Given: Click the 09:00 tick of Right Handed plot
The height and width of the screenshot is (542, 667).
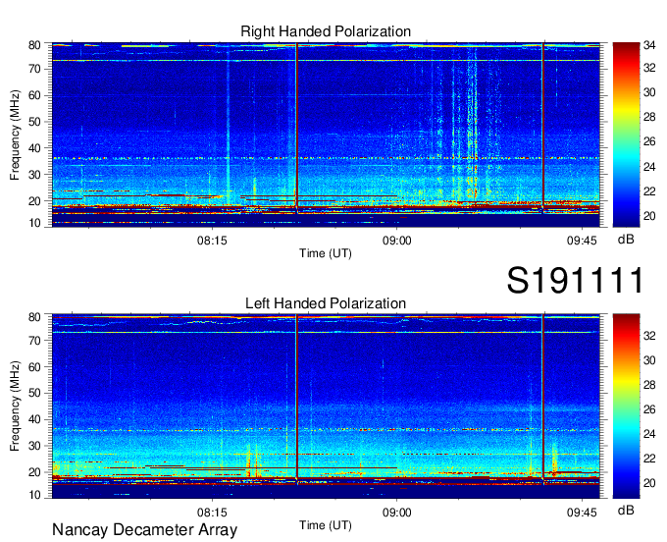Looking at the screenshot, I should pos(397,241).
